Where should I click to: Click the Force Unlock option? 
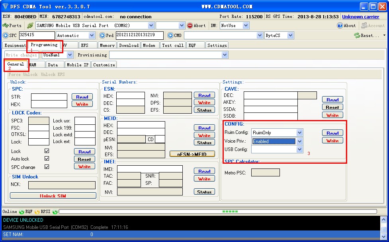tap(23, 74)
